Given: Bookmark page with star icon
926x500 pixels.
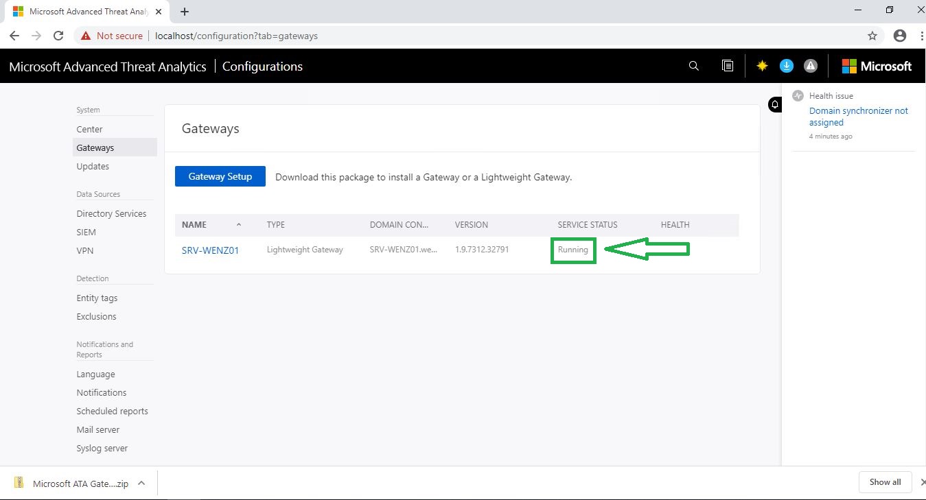Looking at the screenshot, I should pos(872,36).
